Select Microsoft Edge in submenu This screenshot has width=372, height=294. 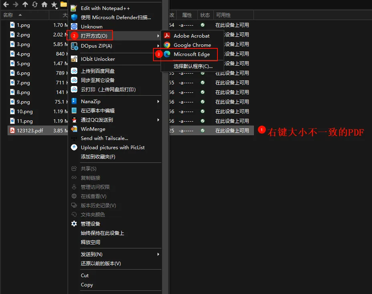click(191, 54)
